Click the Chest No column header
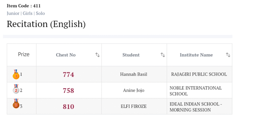 66,55
